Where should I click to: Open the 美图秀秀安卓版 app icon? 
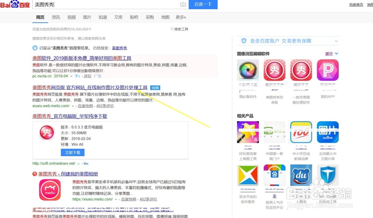coord(274,70)
